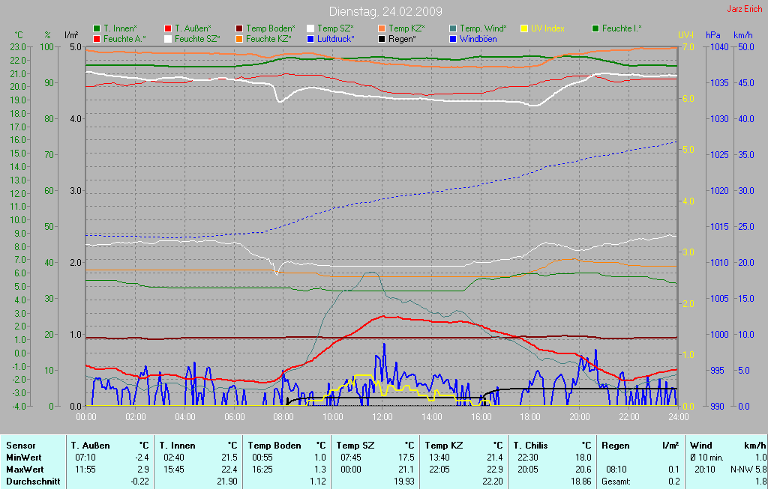Click the hPa pressure axis label
The height and width of the screenshot is (489, 768).
click(x=712, y=35)
